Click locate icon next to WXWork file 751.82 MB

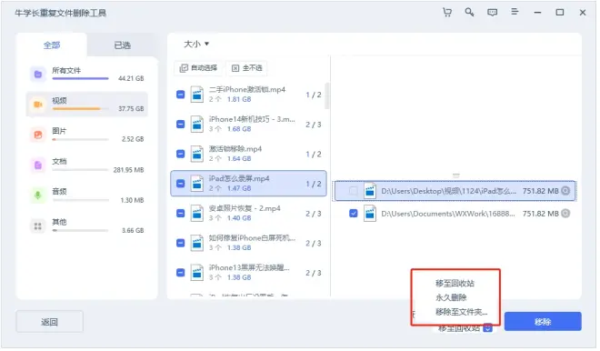coord(566,213)
